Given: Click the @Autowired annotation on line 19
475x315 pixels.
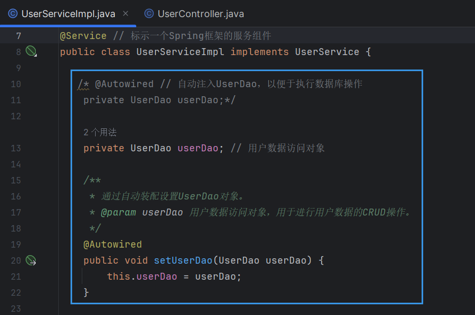Looking at the screenshot, I should [x=113, y=244].
